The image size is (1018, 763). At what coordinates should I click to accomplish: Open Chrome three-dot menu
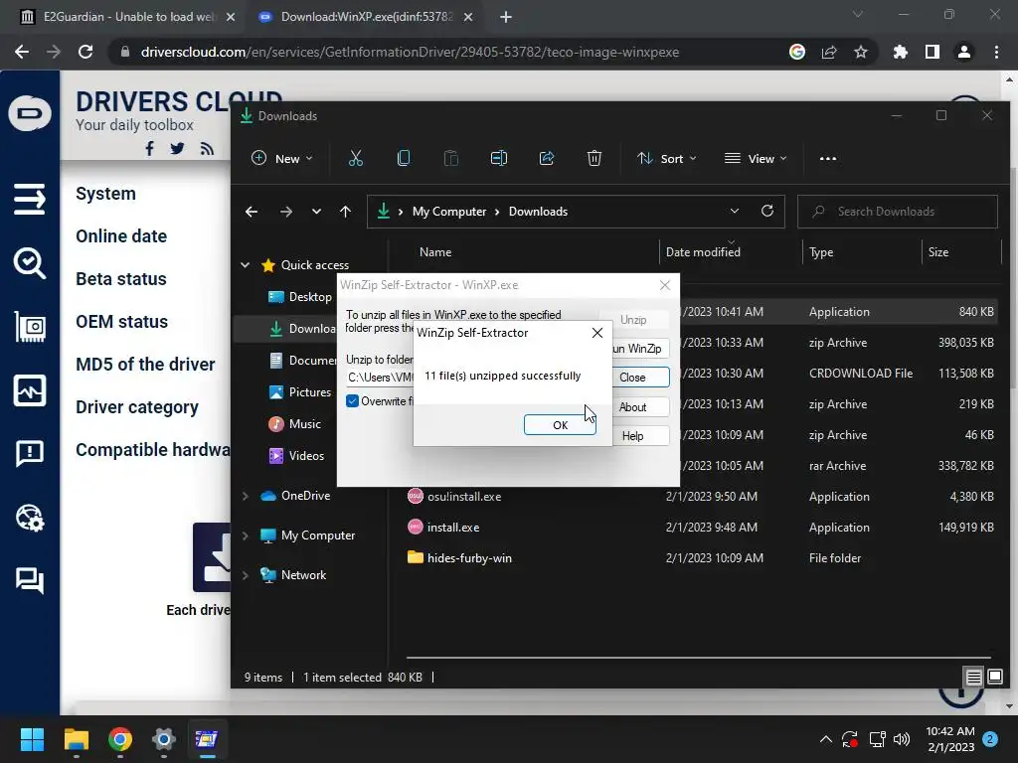click(996, 52)
